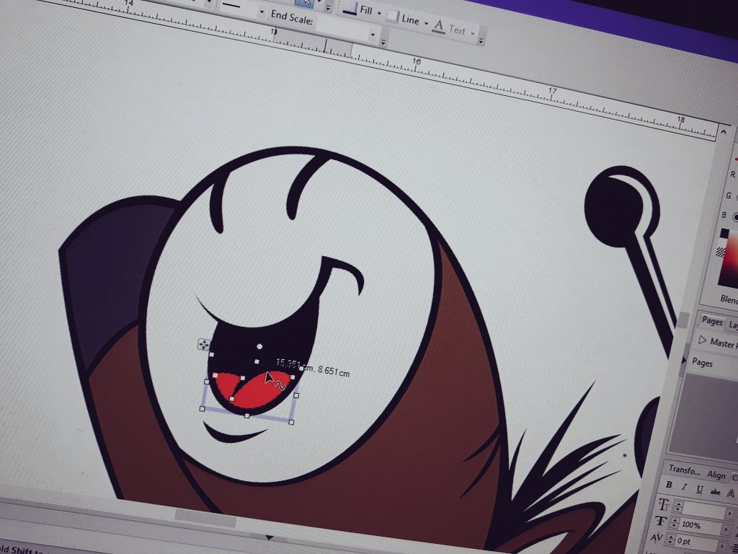Open the Line dropdown arrow
The width and height of the screenshot is (738, 554).
tap(426, 23)
